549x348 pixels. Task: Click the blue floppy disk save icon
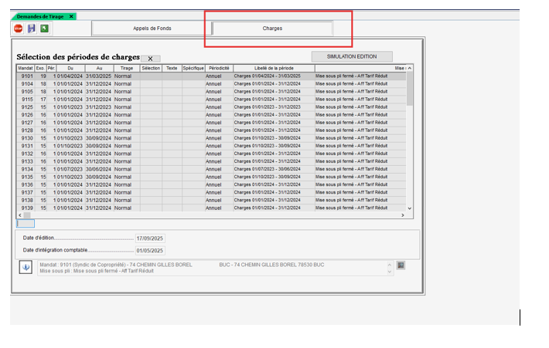point(32,29)
